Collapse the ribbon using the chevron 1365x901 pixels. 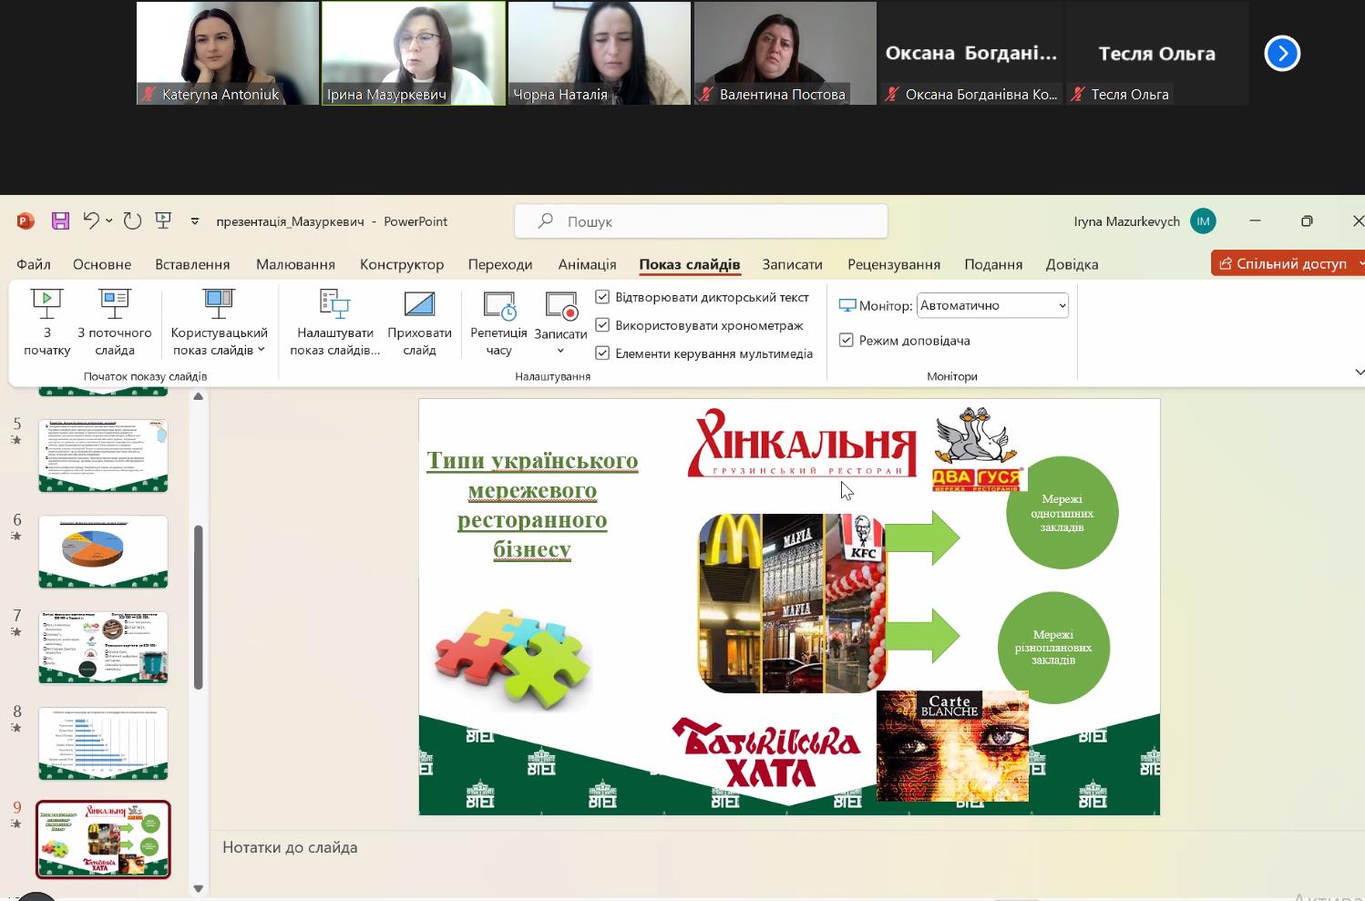pyautogui.click(x=1359, y=373)
